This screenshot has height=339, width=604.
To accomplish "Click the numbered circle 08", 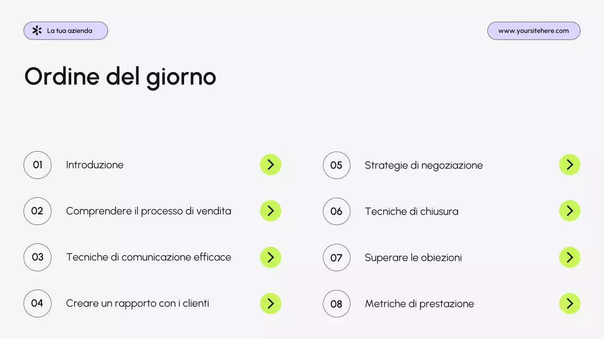I will pyautogui.click(x=336, y=304).
